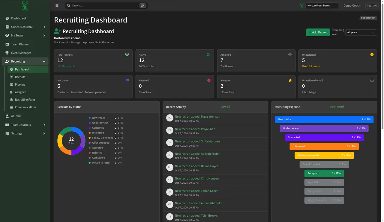Click the PS avatar beside Priya Shah
384x222 pixels.
[x=170, y=130]
